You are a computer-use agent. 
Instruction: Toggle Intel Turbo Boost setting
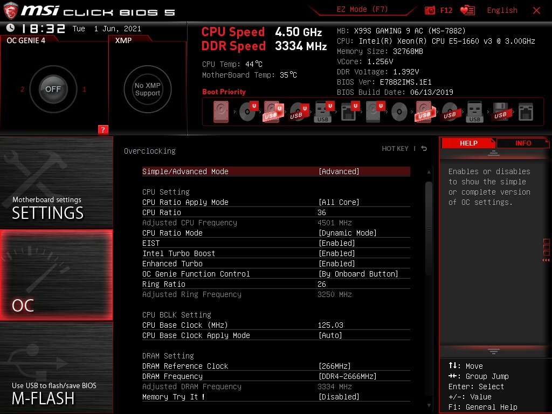tap(276, 253)
